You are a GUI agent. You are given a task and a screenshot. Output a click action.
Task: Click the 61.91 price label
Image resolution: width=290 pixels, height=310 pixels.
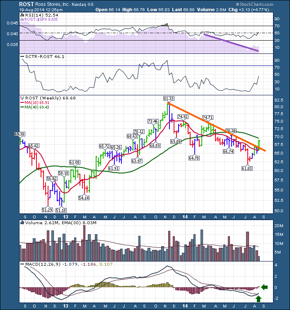(x=114, y=168)
